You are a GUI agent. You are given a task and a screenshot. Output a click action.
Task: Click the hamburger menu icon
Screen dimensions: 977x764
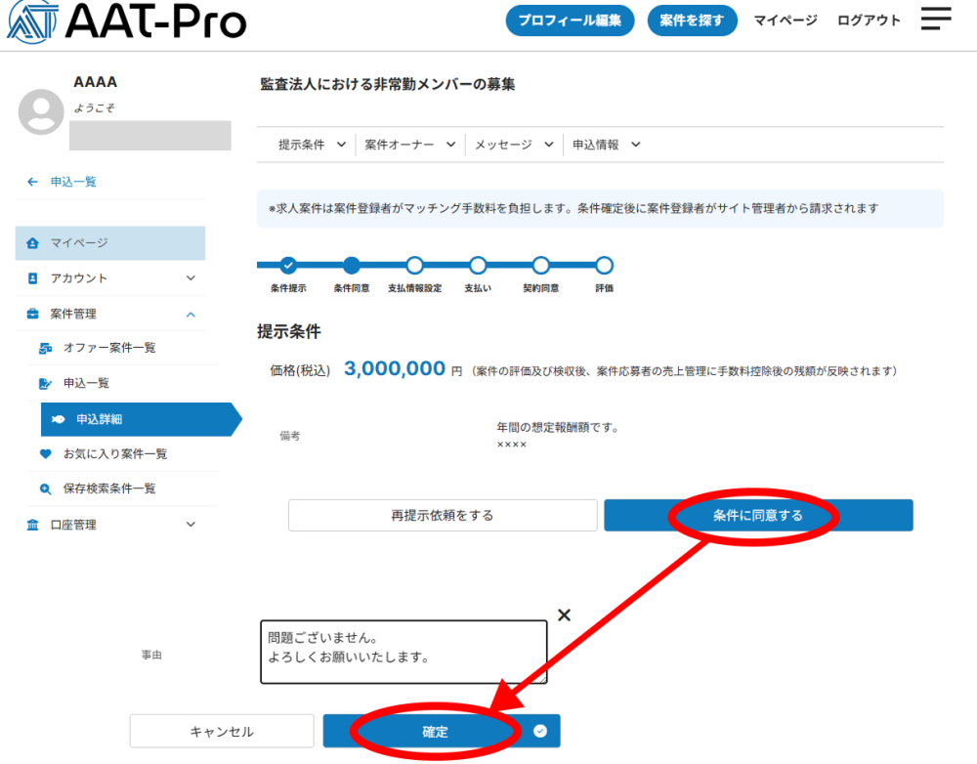(935, 19)
